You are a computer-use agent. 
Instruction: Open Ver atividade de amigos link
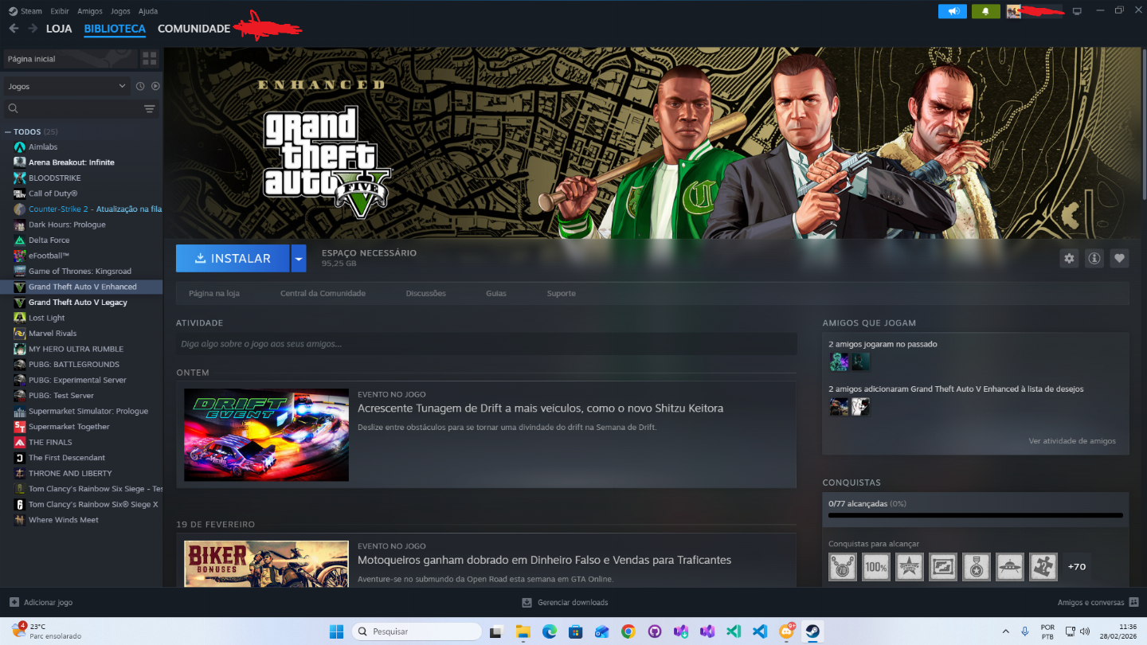[1072, 440]
